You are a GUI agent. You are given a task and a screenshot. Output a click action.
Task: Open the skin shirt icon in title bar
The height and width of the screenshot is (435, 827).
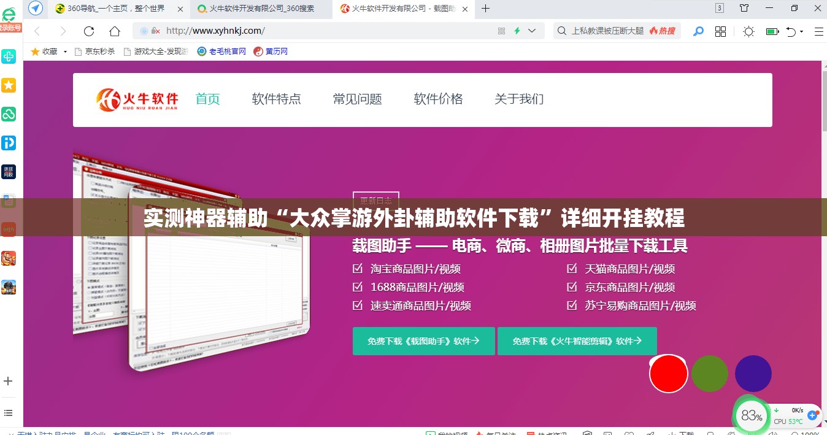pyautogui.click(x=744, y=8)
